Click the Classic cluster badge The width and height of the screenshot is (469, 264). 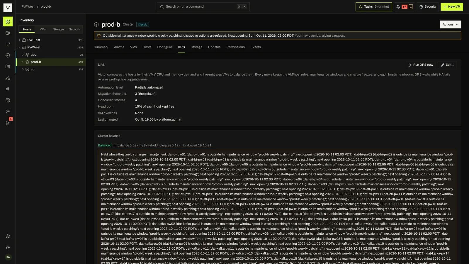(x=143, y=25)
